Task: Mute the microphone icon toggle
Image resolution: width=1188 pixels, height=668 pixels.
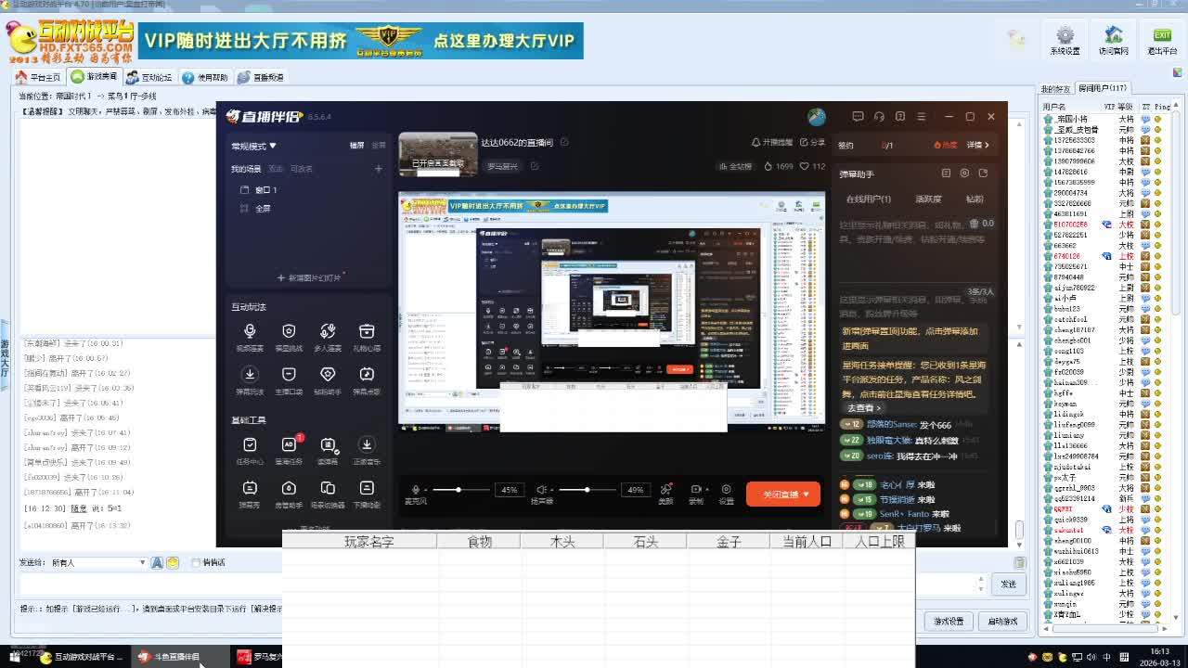Action: pos(416,490)
